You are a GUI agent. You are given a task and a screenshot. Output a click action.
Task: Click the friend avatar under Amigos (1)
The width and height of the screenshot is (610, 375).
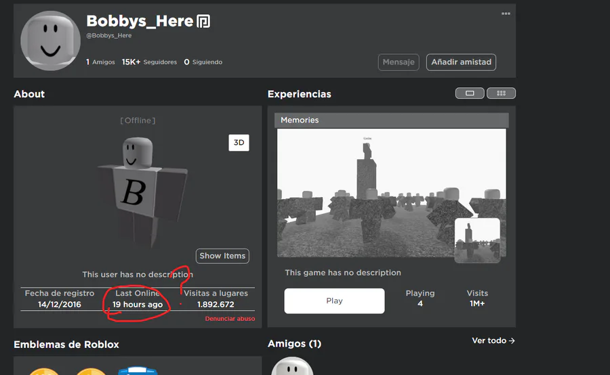pos(292,366)
